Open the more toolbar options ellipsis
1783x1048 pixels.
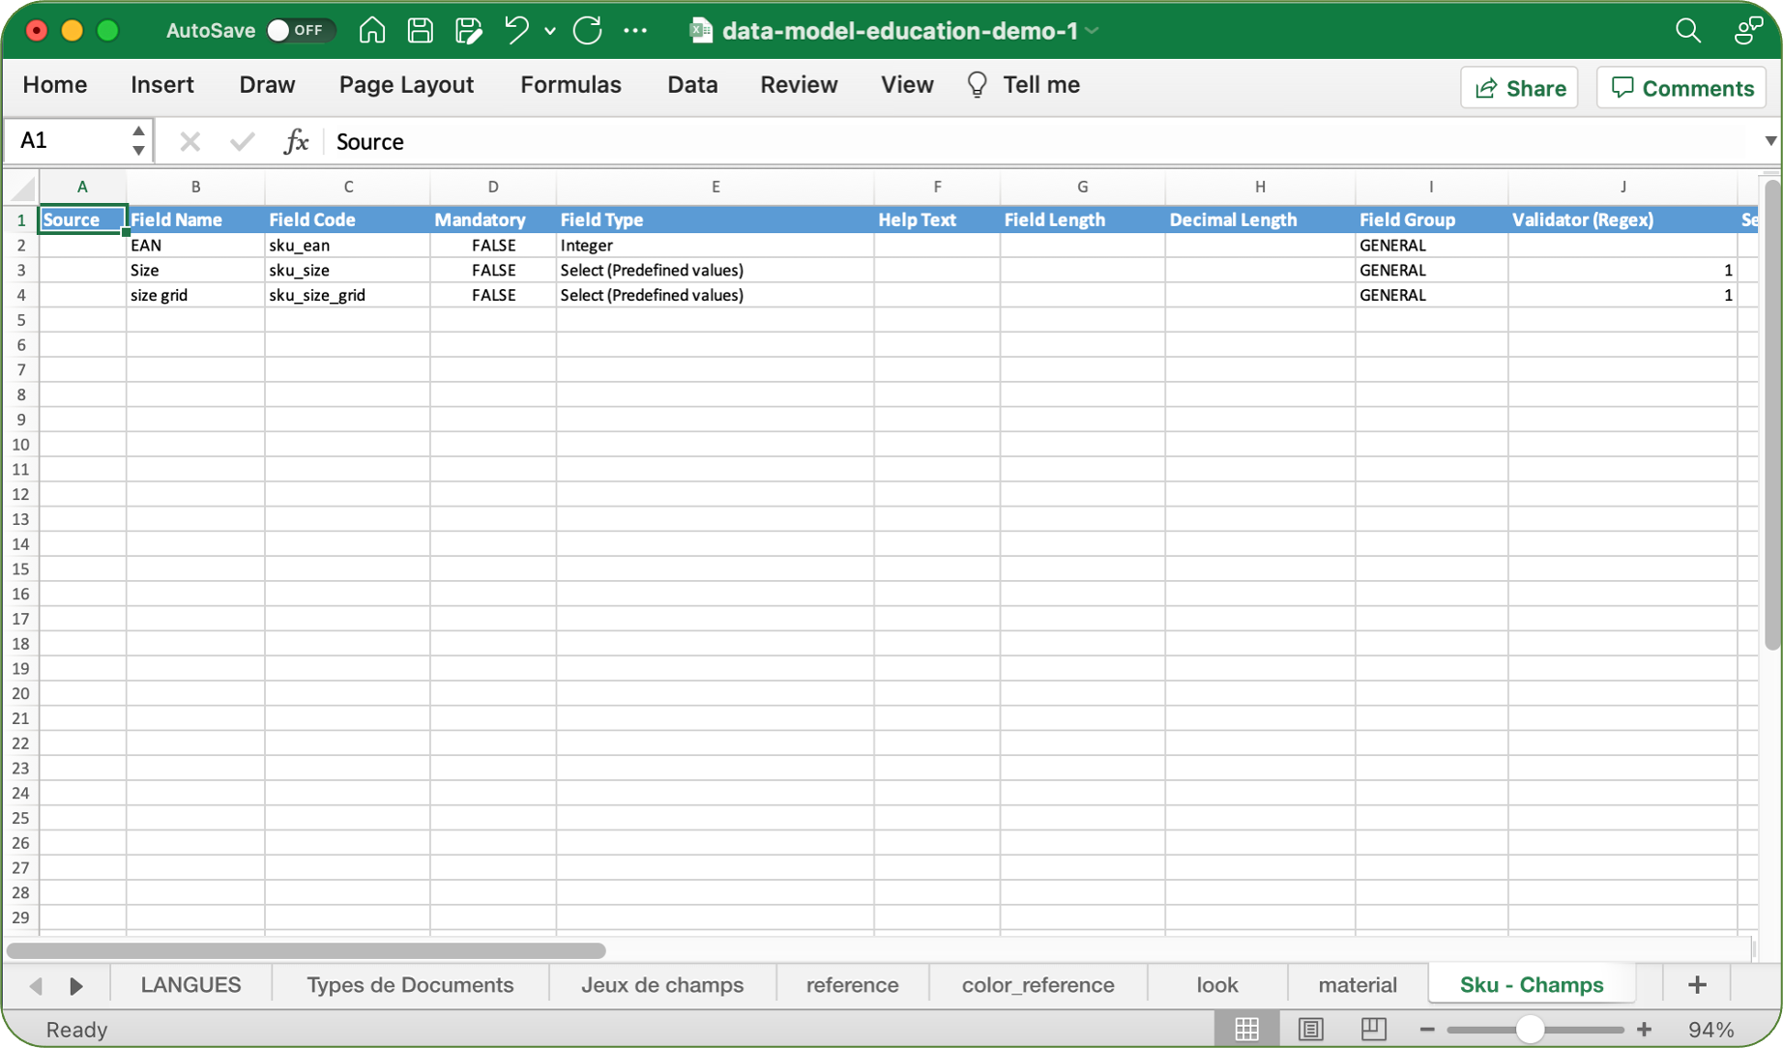635,31
